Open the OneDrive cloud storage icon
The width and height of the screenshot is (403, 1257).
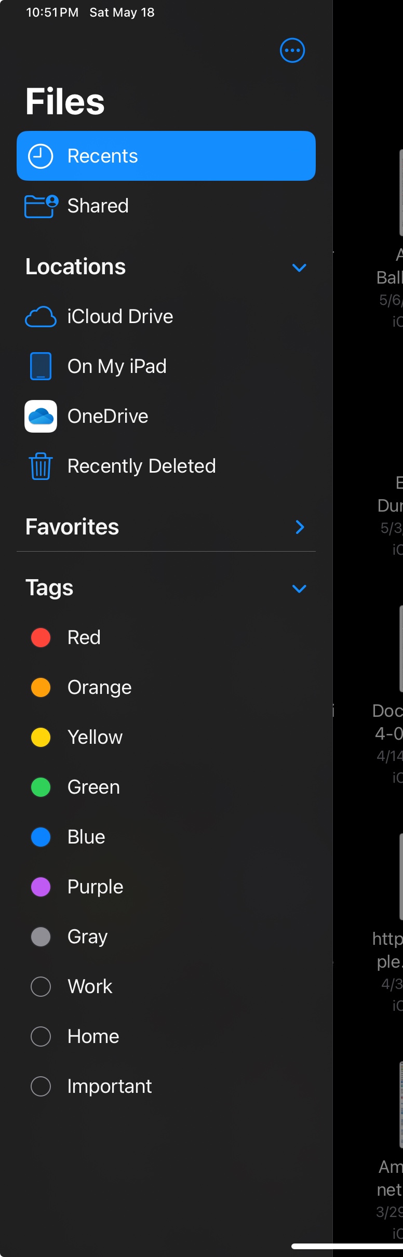click(x=41, y=416)
